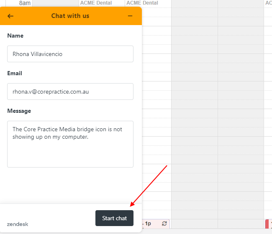
Task: Select the first ACME Dental column header
Action: click(x=96, y=3)
